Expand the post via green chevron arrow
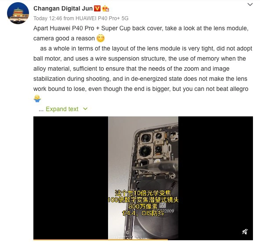Image resolution: width=260 pixels, height=242 pixels. pyautogui.click(x=85, y=109)
